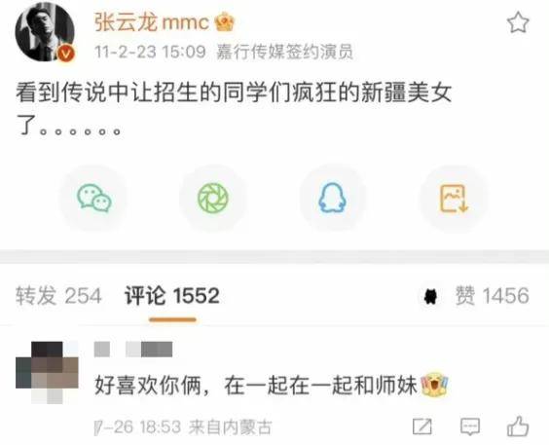Tap the black icon beside 赞
Viewport: 549px width, 445px height.
point(430,297)
